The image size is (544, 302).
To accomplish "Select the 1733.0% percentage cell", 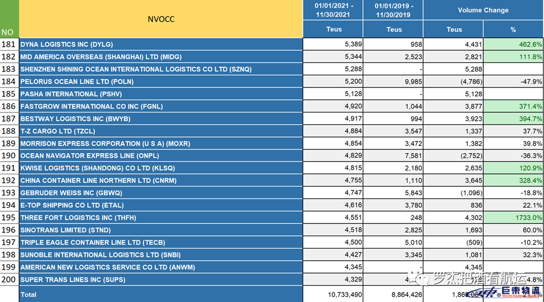I will pos(513,218).
